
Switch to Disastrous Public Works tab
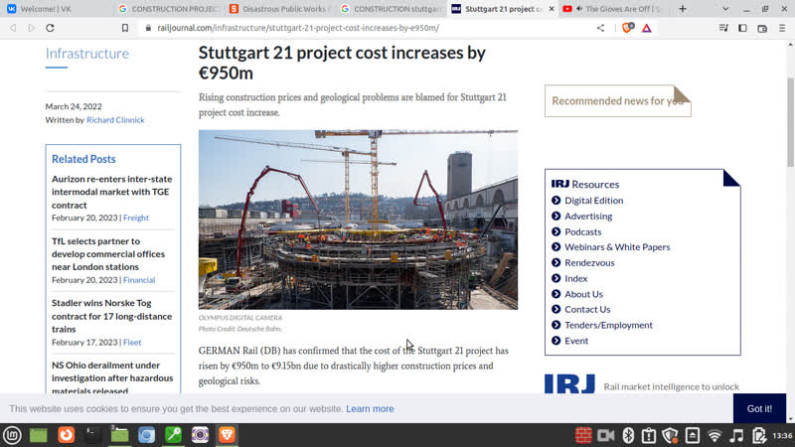(x=280, y=9)
